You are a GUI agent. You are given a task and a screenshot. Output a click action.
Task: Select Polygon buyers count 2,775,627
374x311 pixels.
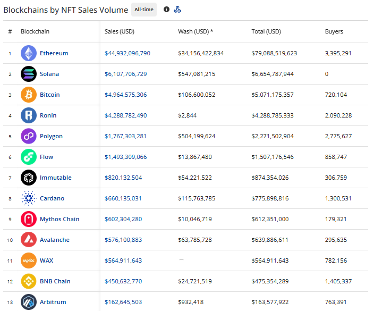click(338, 136)
